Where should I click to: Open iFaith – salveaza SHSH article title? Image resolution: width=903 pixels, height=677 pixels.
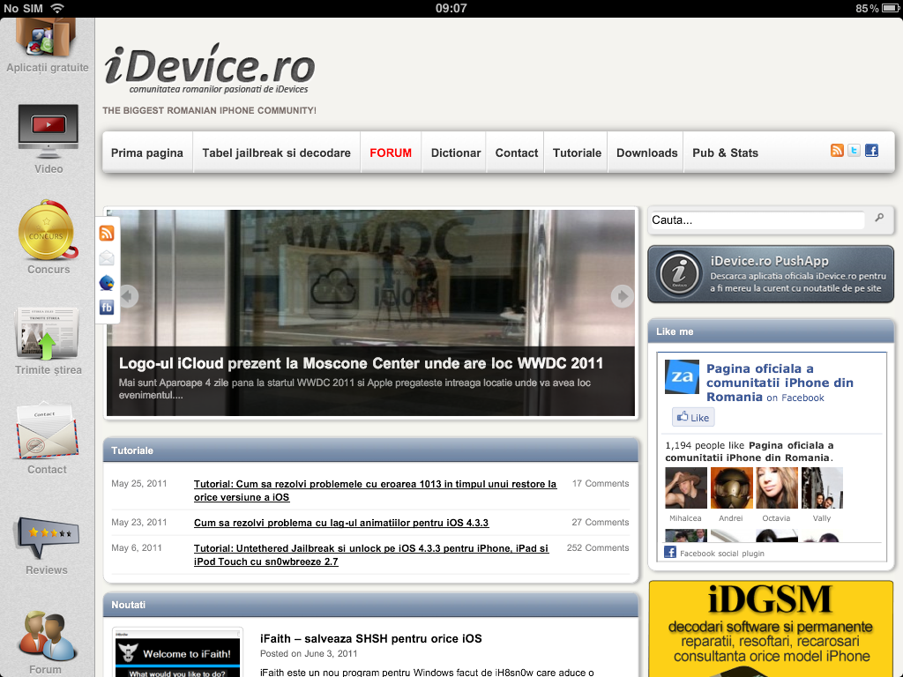(370, 638)
